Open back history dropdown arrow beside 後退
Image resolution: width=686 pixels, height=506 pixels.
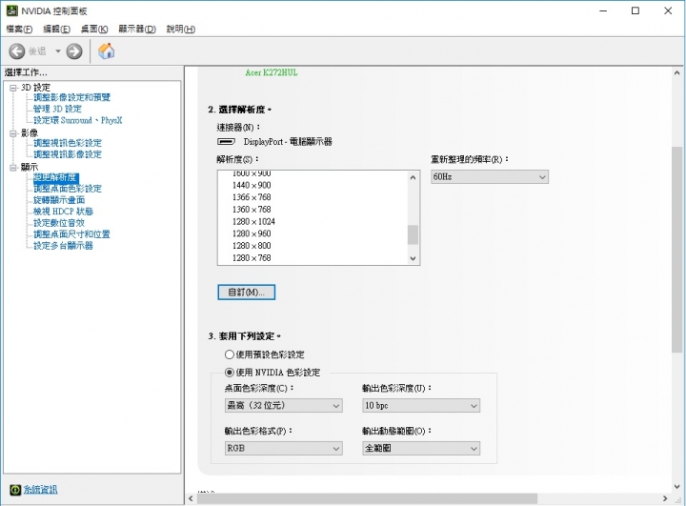coord(58,51)
